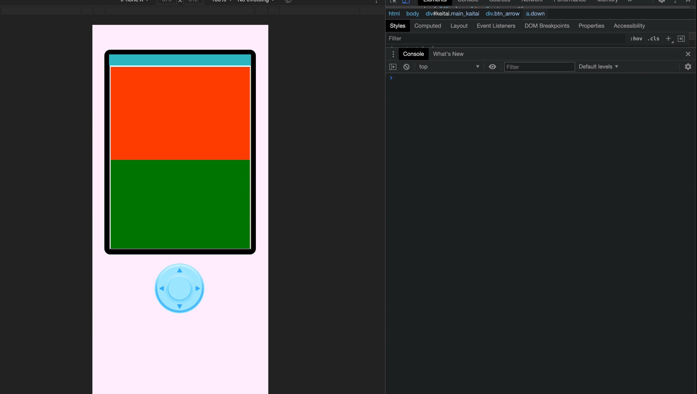The height and width of the screenshot is (394, 697).
Task: Open the What's New drawer tab
Action: click(x=448, y=54)
